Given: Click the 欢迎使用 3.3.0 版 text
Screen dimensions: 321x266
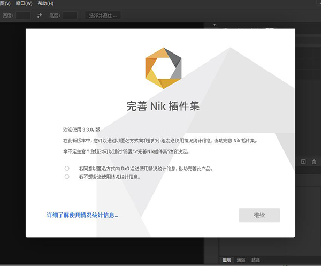Looking at the screenshot, I should [x=82, y=130].
